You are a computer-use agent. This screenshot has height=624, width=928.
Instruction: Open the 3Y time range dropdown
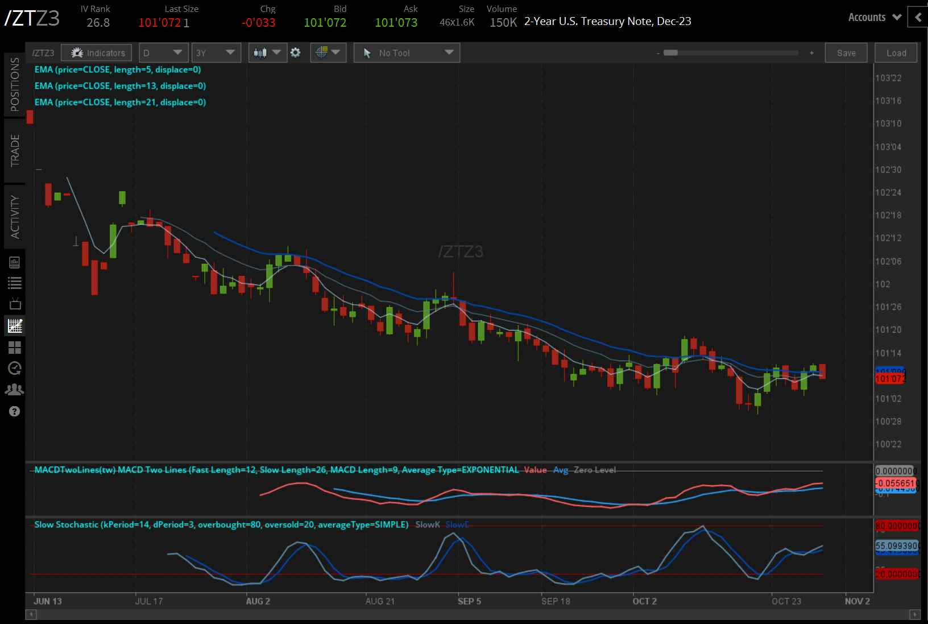pos(216,53)
